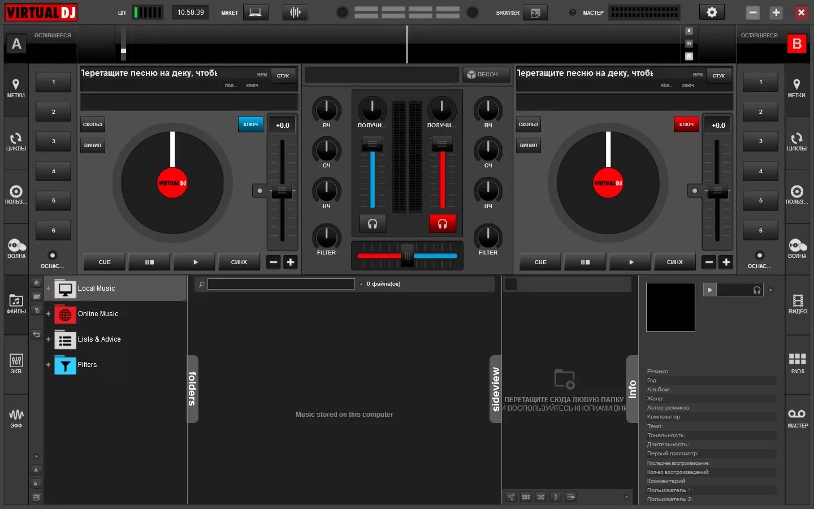The height and width of the screenshot is (509, 814).
Task: Switch to the Pads tab
Action: (798, 363)
